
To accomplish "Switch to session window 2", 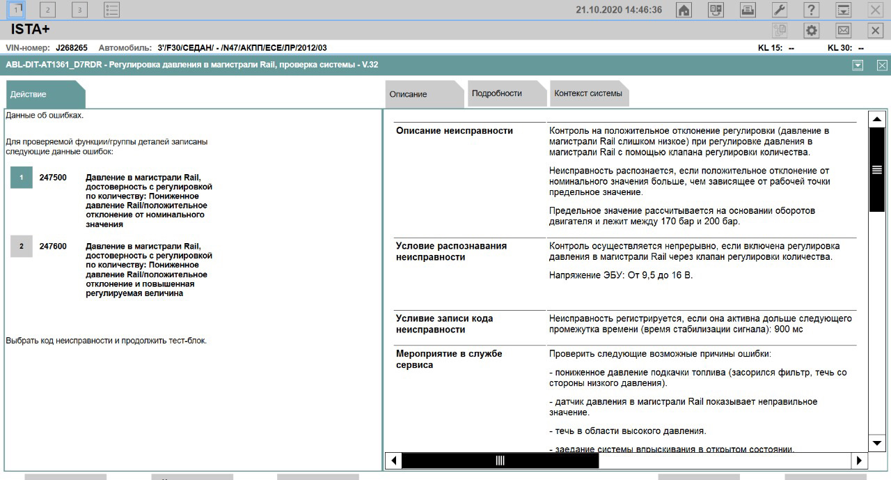I will (x=47, y=10).
